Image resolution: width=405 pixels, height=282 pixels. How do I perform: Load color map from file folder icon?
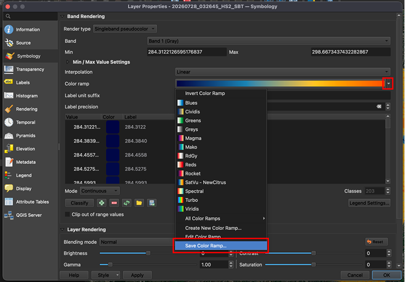(139, 203)
